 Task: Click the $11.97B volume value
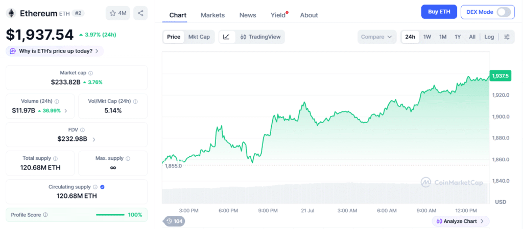click(23, 110)
